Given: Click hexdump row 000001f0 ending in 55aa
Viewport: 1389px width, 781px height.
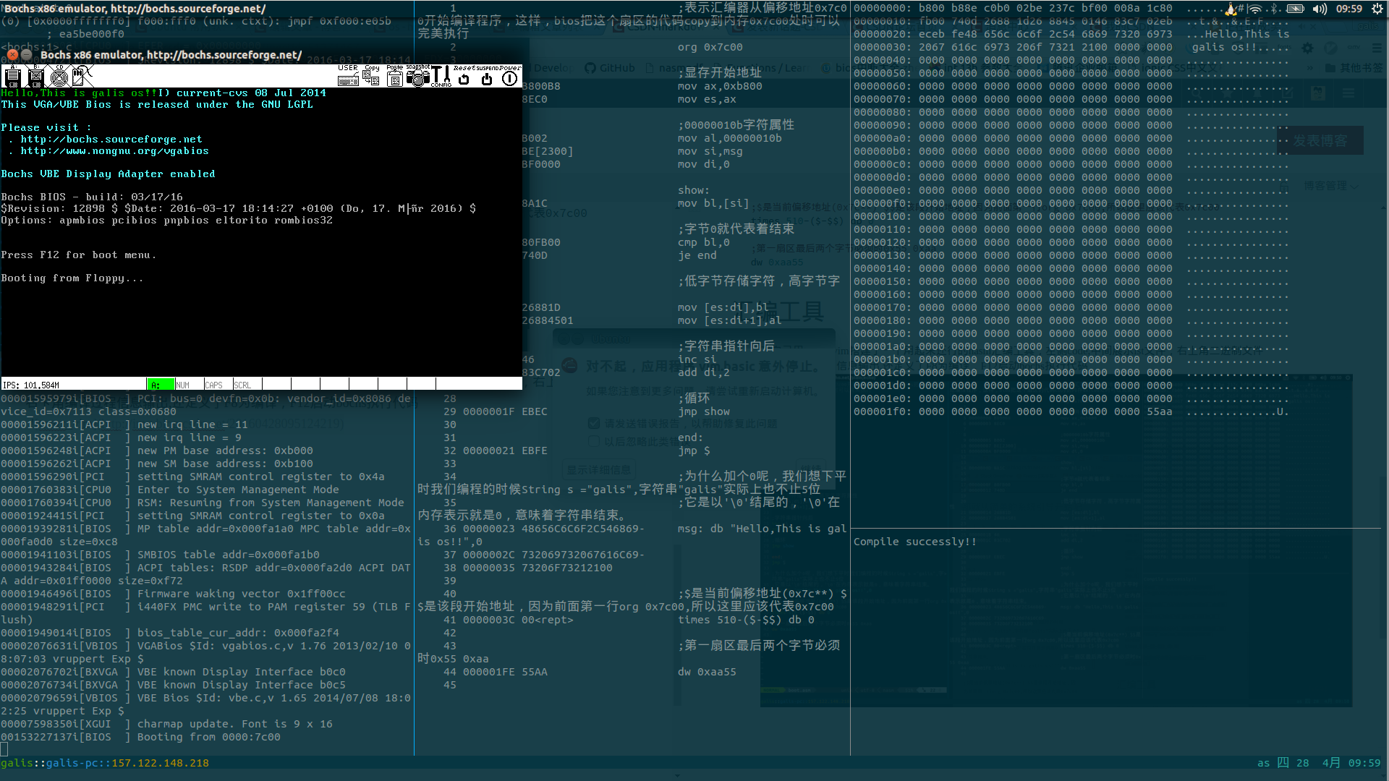Looking at the screenshot, I should 1071,411.
